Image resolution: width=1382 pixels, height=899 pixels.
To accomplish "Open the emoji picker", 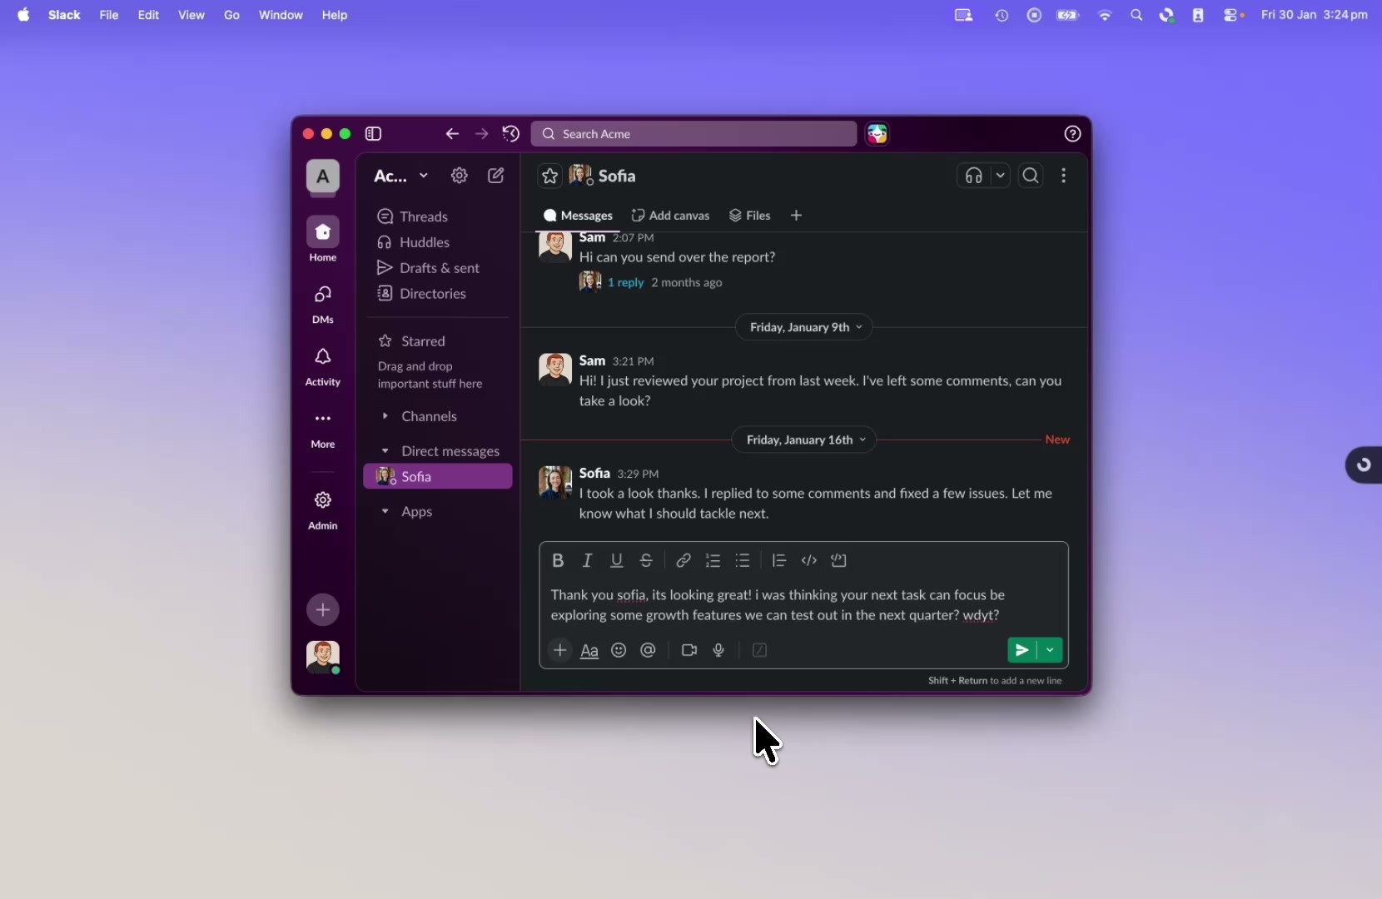I will pos(619,650).
